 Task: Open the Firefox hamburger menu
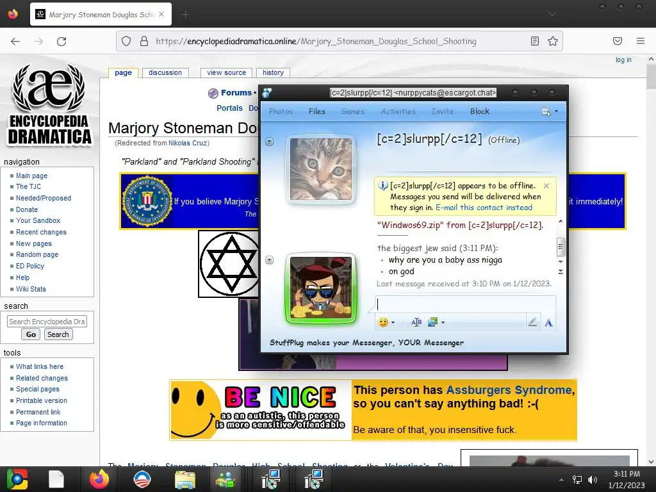click(641, 41)
